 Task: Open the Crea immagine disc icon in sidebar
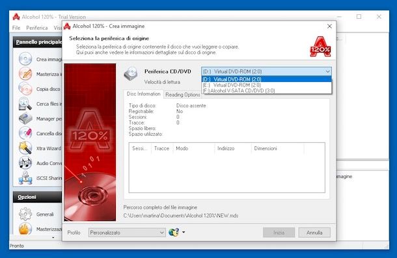[x=25, y=59]
